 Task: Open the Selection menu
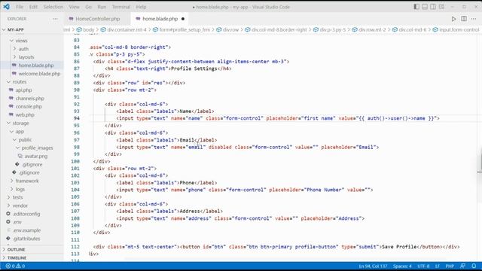pyautogui.click(x=53, y=7)
